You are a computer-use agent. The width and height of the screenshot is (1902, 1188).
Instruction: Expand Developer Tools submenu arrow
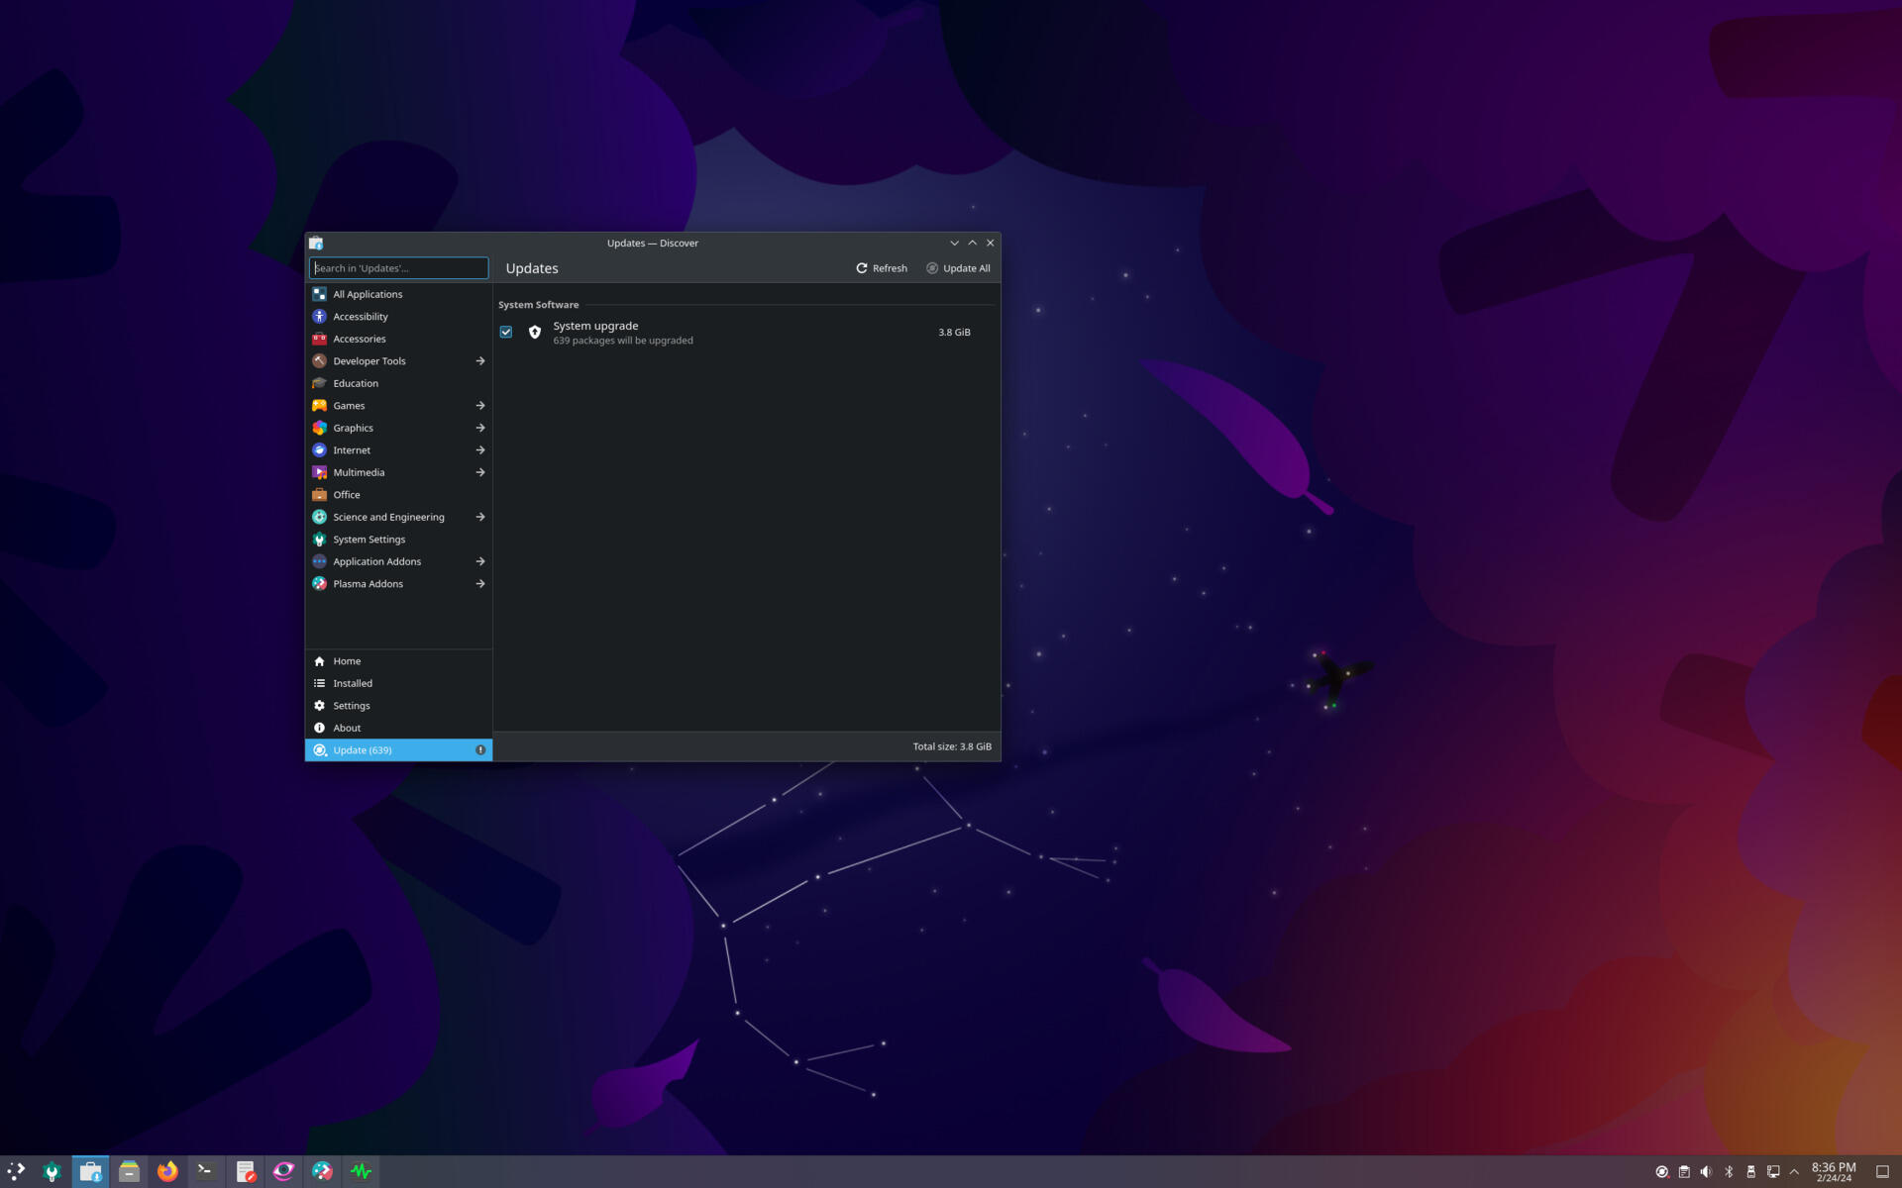click(480, 361)
